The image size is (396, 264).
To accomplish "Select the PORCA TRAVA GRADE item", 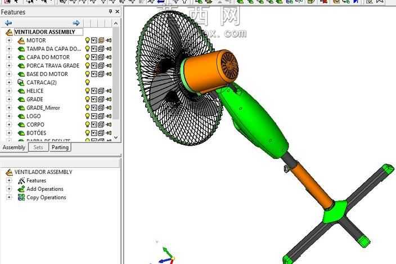I will pos(53,66).
